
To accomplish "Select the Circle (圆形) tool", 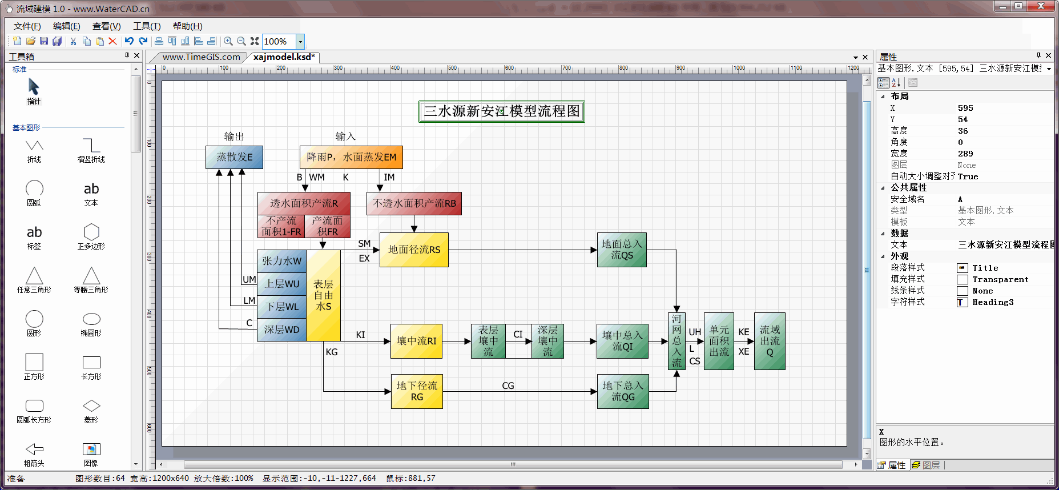I will [x=34, y=324].
